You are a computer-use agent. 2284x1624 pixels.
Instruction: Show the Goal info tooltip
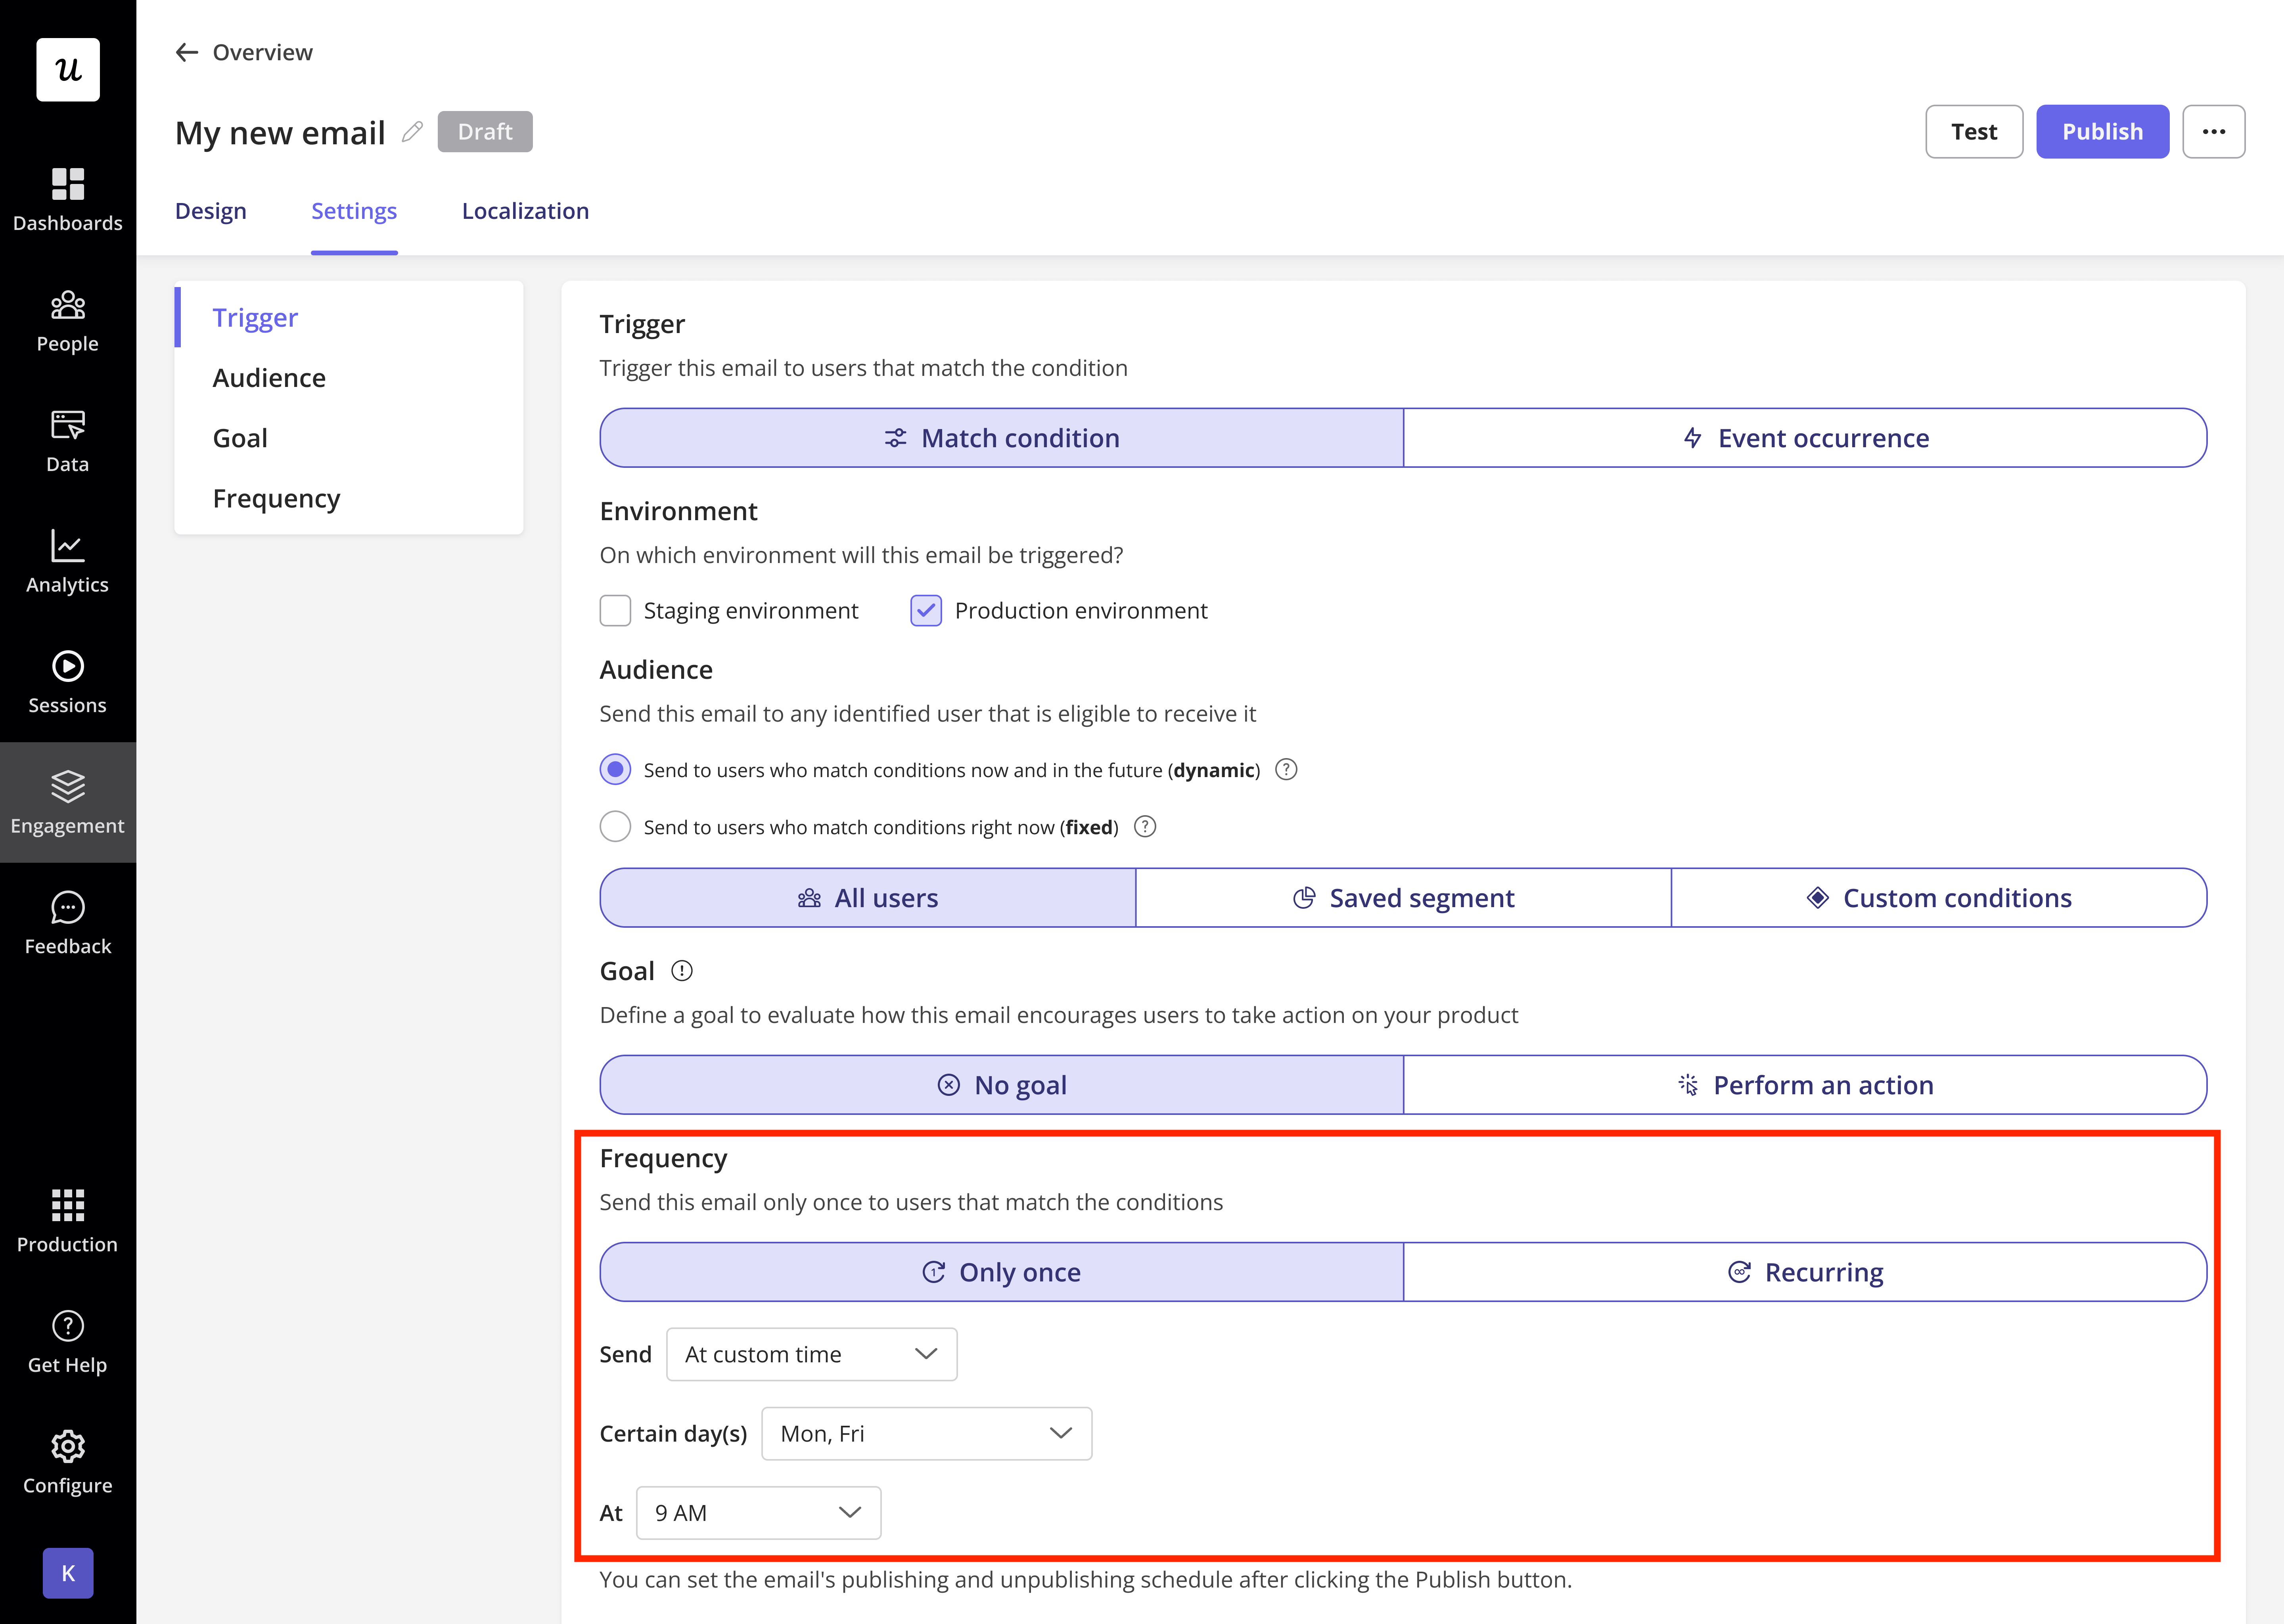coord(682,970)
